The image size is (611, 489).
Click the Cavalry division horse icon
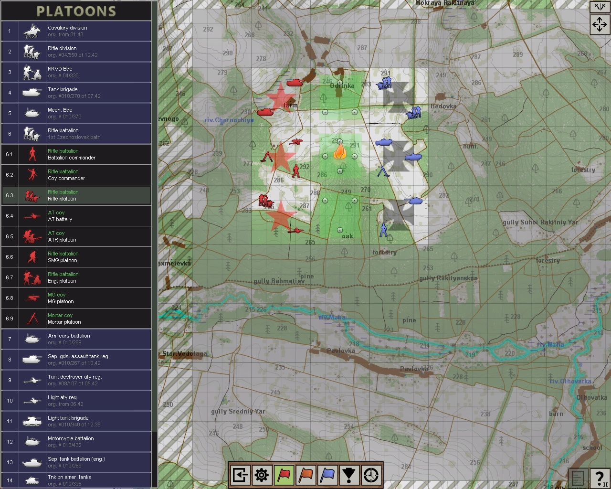32,31
